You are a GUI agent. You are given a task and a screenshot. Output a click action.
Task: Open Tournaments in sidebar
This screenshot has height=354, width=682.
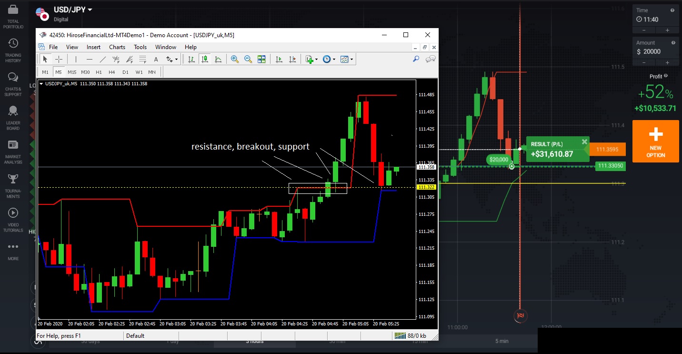pyautogui.click(x=13, y=186)
